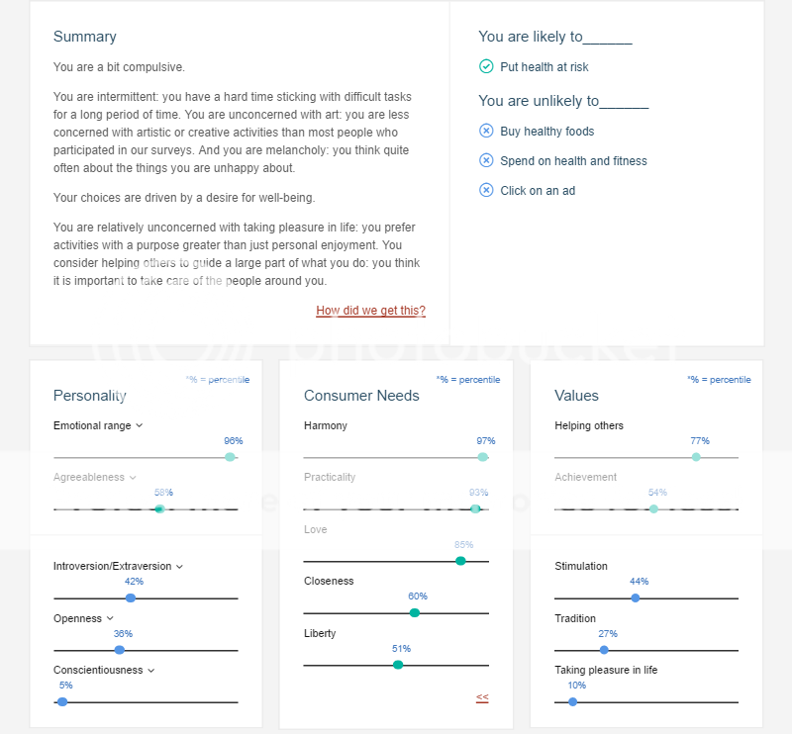Click the Stimulation slider dot at 44%
Screen dimensions: 792x734
(x=636, y=597)
